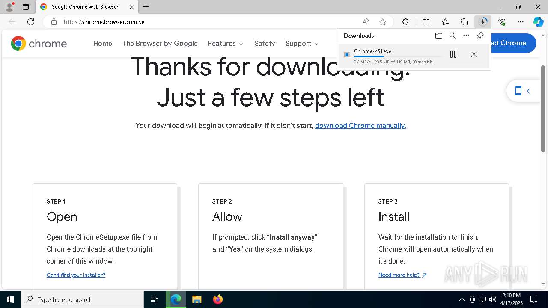Open Collections in Edge toolbar
Image resolution: width=548 pixels, height=308 pixels.
pos(464,22)
